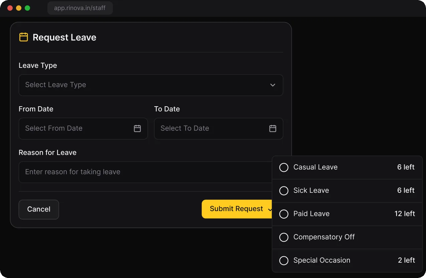Click the yellow calendar icon beside Request Leave
This screenshot has width=426, height=278.
tap(23, 37)
